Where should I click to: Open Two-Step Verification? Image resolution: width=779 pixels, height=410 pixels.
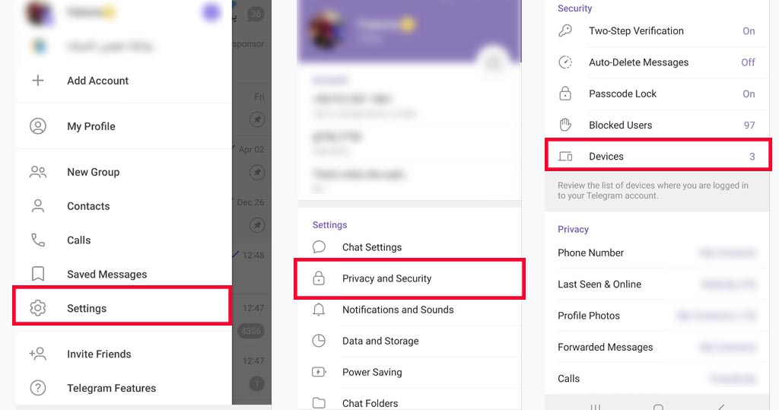[x=657, y=31]
